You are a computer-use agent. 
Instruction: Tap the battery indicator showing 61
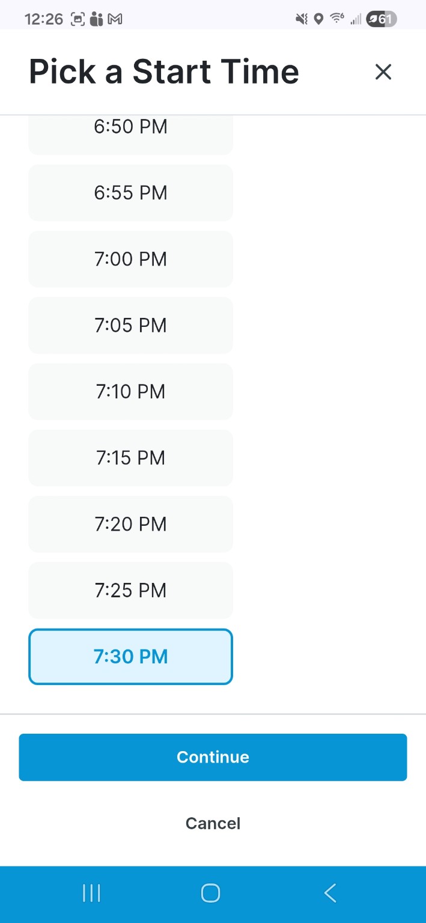click(382, 19)
